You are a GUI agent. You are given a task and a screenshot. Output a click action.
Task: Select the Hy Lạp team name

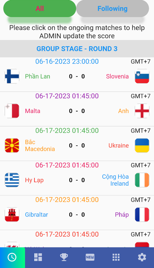tap(34, 180)
